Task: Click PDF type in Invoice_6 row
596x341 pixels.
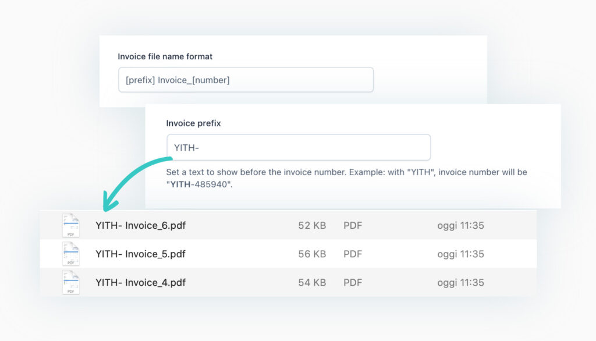Action: (353, 225)
